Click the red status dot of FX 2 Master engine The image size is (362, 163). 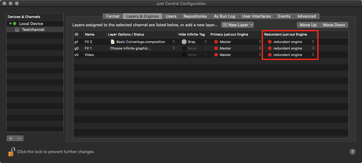click(216, 42)
